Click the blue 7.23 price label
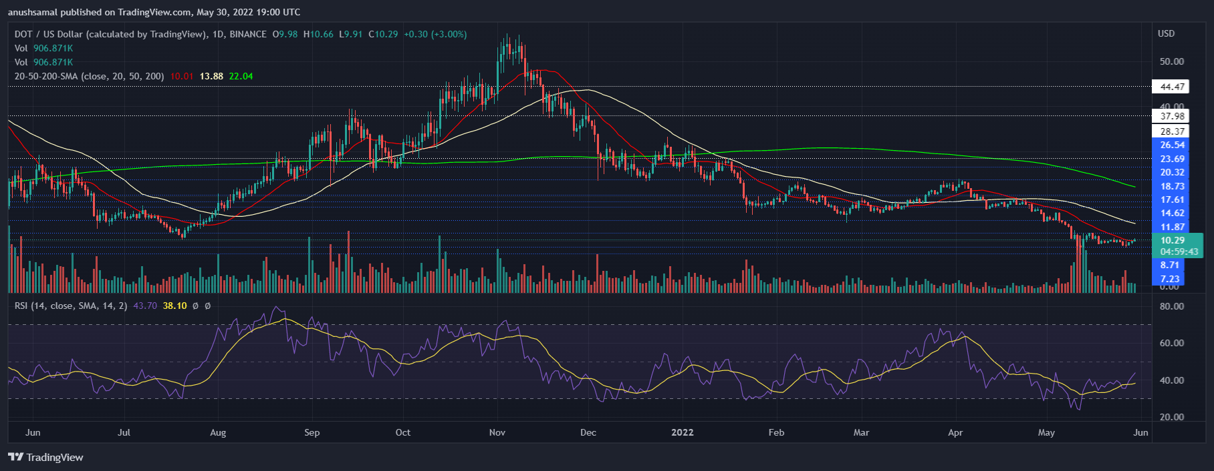The height and width of the screenshot is (471, 1214). (x=1170, y=279)
